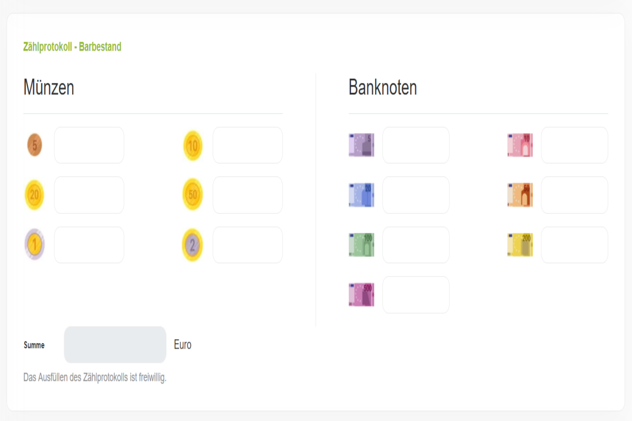
Task: Select the red 10 Euro banknote icon
Action: 520,145
